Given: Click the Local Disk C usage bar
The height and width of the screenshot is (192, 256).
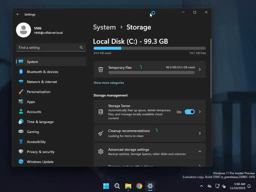Looking at the screenshot, I should tap(149, 48).
